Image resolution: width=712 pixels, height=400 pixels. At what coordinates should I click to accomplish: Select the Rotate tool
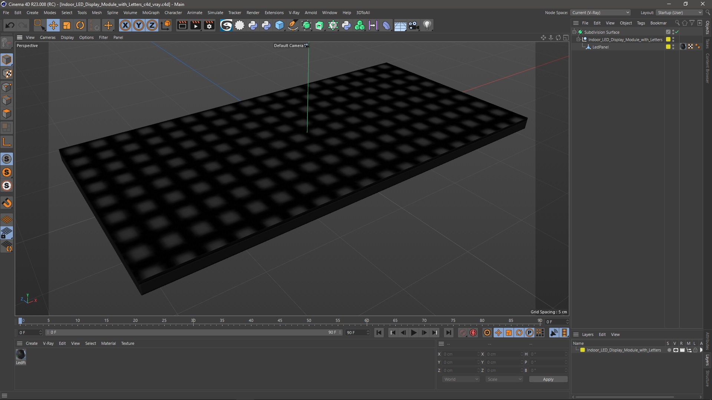click(80, 25)
